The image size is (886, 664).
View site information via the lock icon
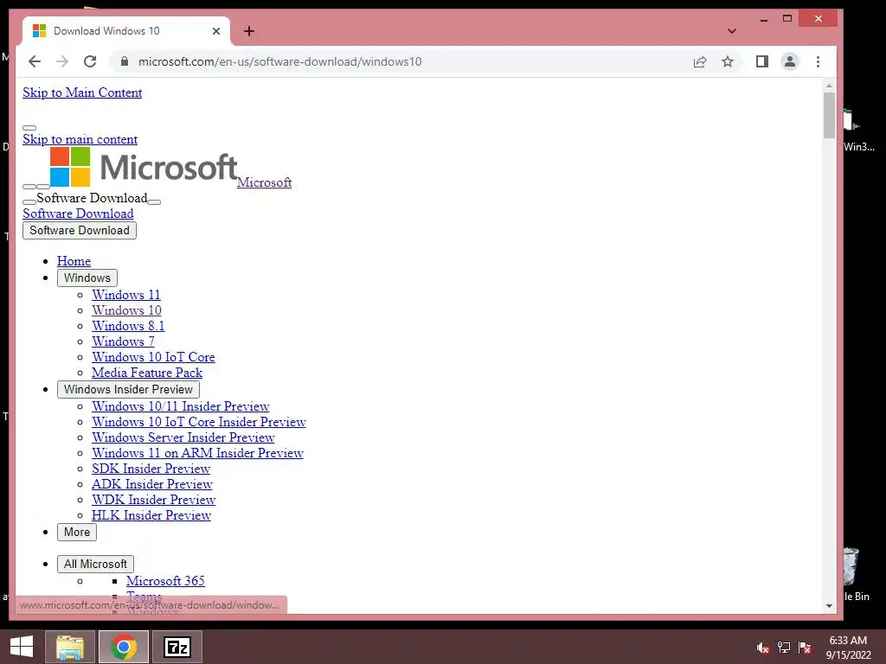point(125,61)
